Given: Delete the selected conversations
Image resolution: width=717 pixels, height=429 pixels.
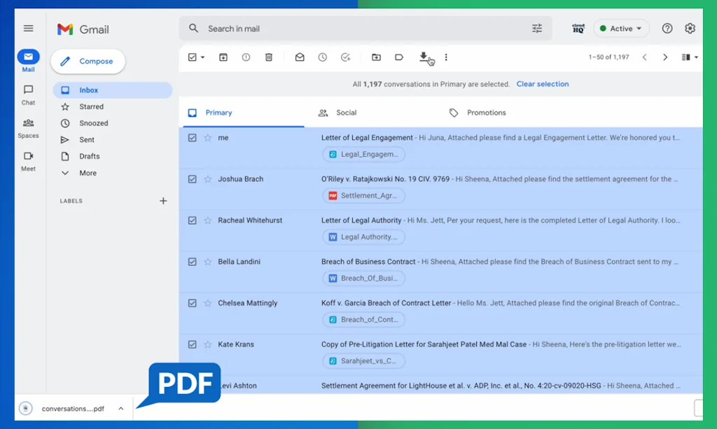Looking at the screenshot, I should (269, 57).
